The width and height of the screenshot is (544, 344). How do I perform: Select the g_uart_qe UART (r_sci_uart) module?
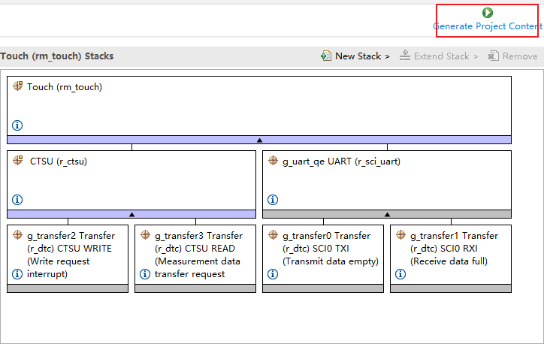tap(387, 179)
